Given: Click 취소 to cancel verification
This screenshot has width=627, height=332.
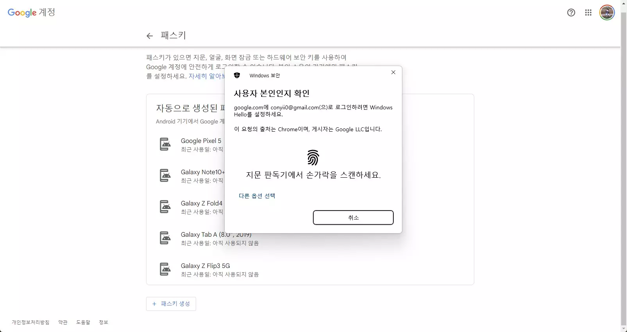Looking at the screenshot, I should (x=353, y=218).
